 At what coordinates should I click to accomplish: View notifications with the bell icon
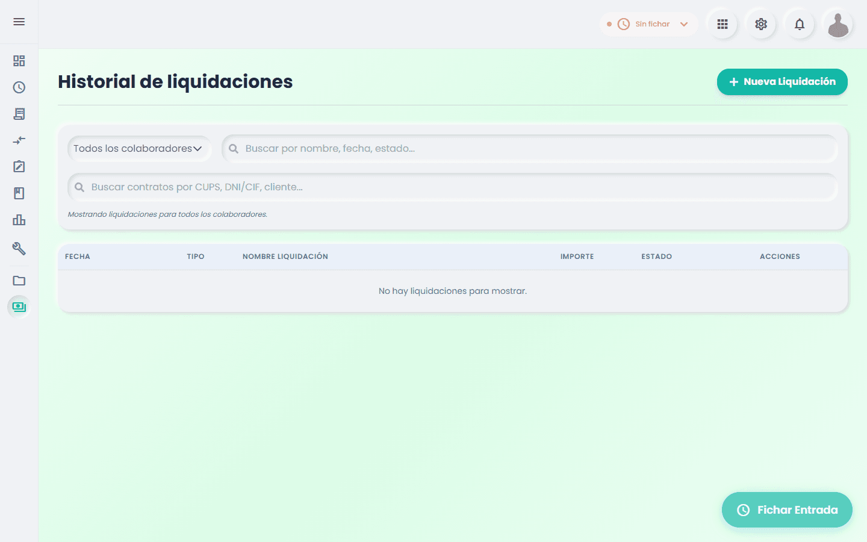coord(800,24)
